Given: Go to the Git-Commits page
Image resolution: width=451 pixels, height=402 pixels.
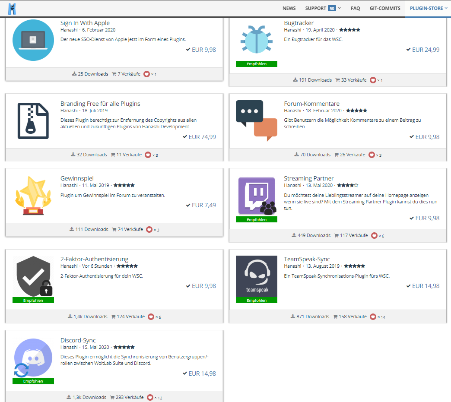Looking at the screenshot, I should coord(384,8).
